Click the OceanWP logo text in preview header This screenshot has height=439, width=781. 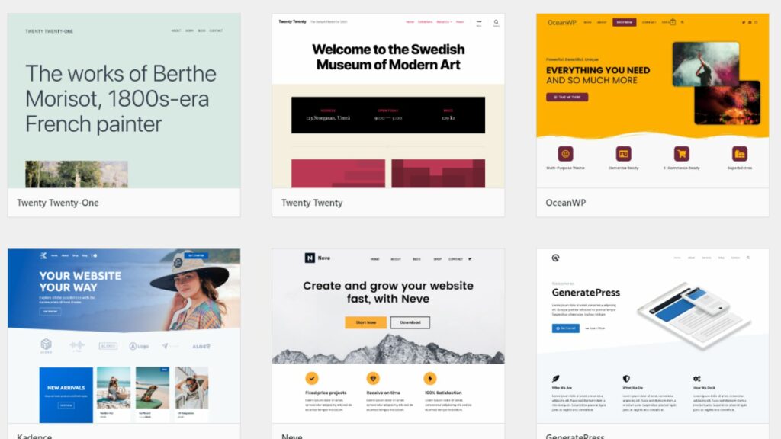(562, 22)
